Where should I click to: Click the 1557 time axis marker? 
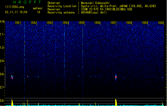[x=114, y=23]
